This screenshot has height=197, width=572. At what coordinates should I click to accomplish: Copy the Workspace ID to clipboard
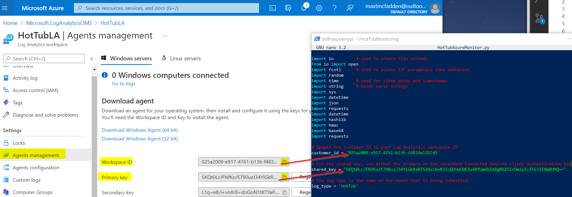pos(284,162)
